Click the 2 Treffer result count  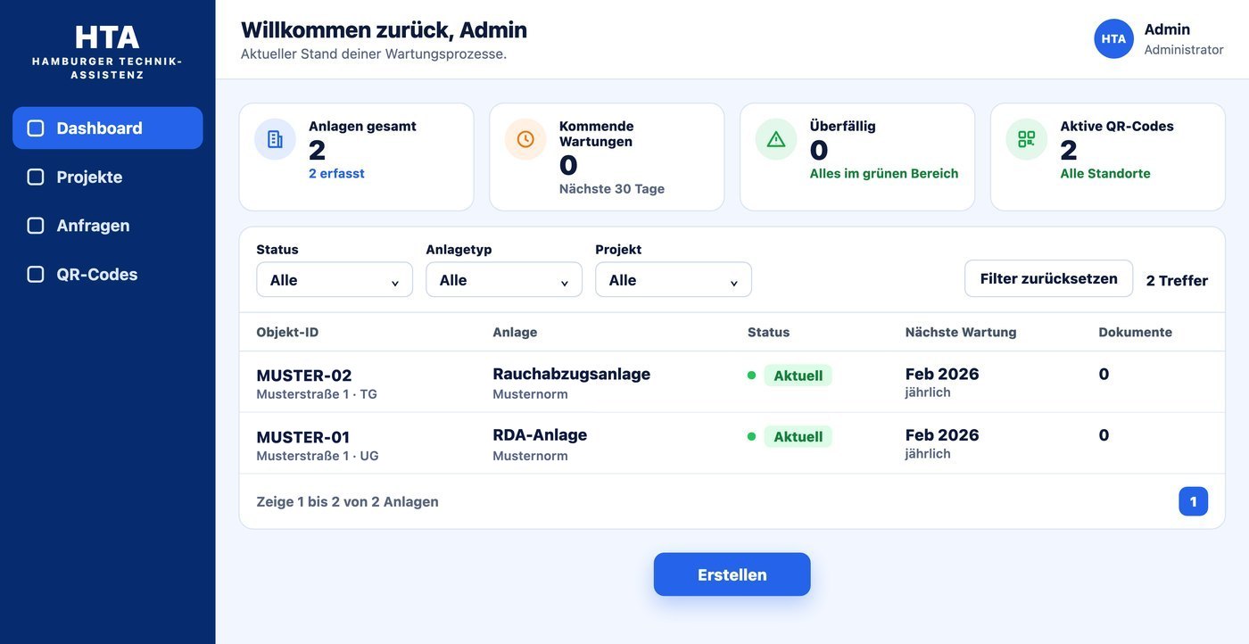click(x=1177, y=280)
